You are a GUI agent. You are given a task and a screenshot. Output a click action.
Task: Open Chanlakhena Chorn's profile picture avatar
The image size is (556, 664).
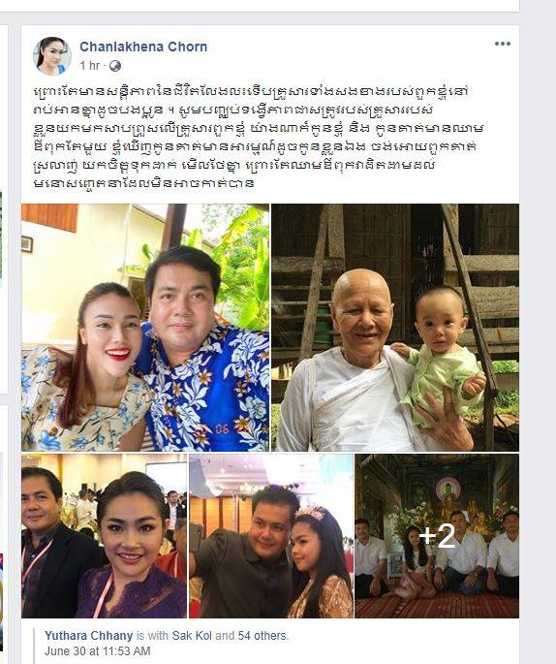pyautogui.click(x=52, y=56)
